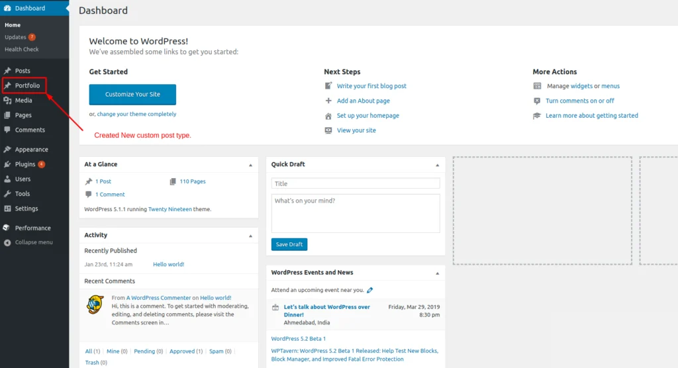Screen dimensions: 678x368
Task: Open the Let's talk about WordPress over Dinner event
Action: coord(327,311)
